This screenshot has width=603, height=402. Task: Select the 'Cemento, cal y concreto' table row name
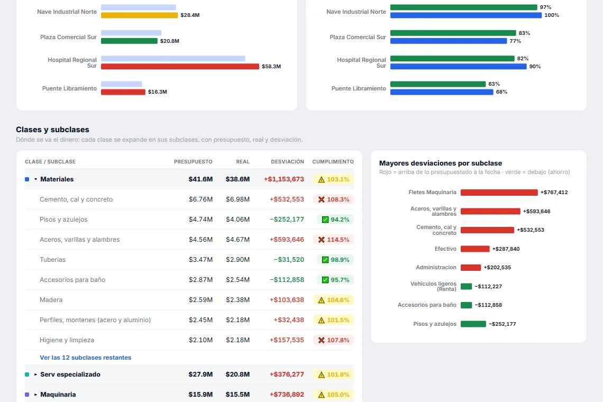tap(76, 199)
